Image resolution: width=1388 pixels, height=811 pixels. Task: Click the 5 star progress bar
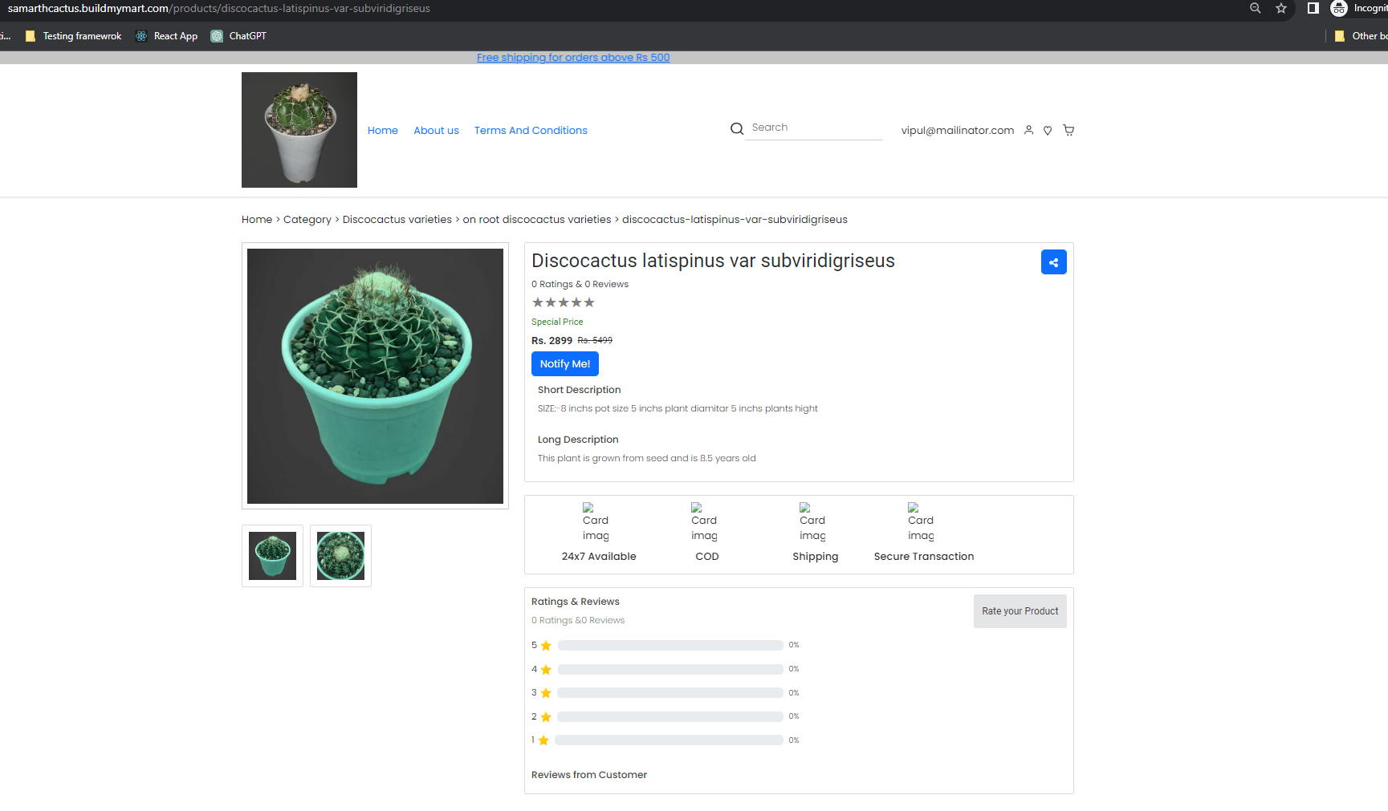[x=670, y=646]
